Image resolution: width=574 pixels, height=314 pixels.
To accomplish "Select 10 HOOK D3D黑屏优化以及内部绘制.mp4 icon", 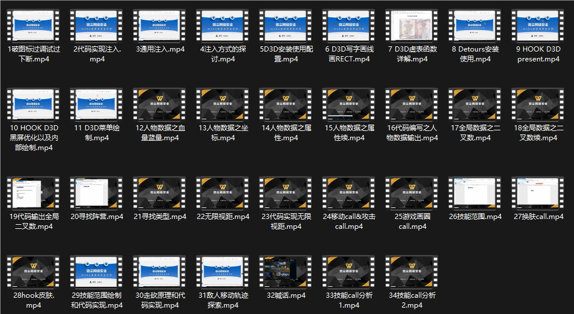I will pos(34,104).
